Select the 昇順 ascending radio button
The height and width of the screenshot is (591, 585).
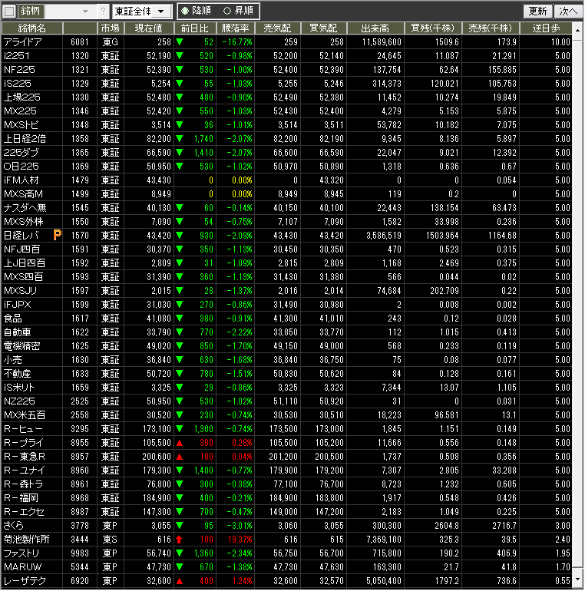226,12
